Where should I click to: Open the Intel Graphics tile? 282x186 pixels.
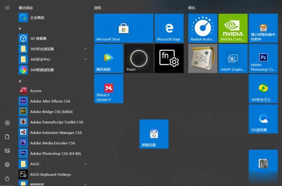pyautogui.click(x=233, y=59)
